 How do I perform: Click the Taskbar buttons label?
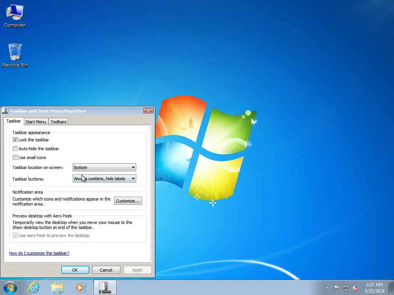pos(28,179)
